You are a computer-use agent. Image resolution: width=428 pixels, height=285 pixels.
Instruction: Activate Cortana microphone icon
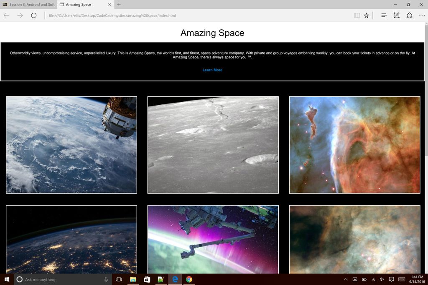tap(106, 279)
